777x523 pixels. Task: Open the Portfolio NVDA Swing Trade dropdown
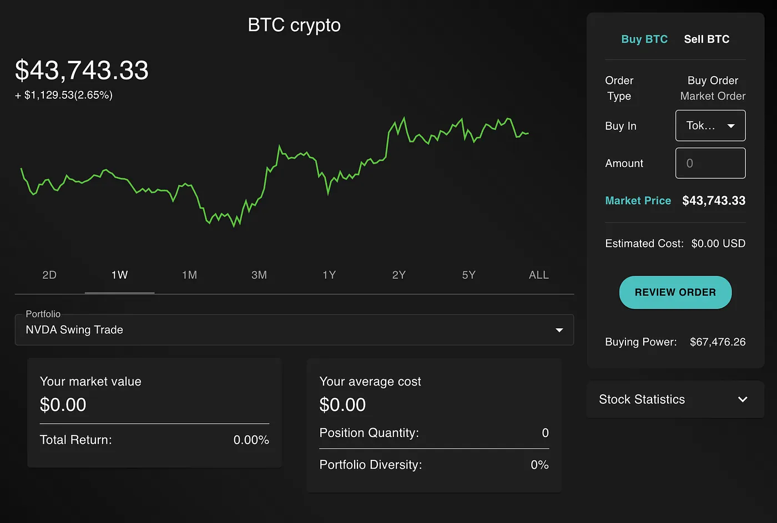pyautogui.click(x=294, y=330)
